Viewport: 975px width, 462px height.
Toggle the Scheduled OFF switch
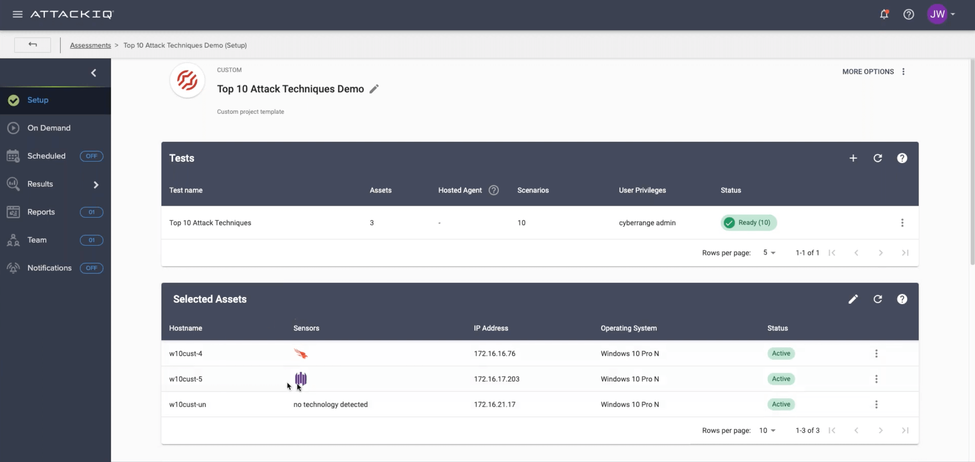91,156
